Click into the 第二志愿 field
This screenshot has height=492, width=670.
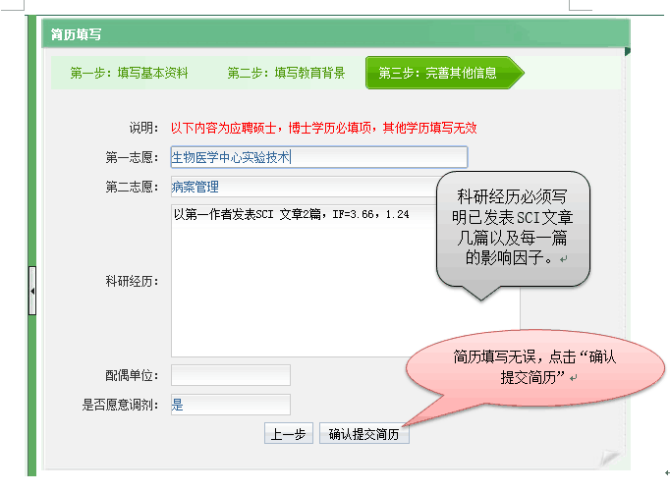coord(295,187)
